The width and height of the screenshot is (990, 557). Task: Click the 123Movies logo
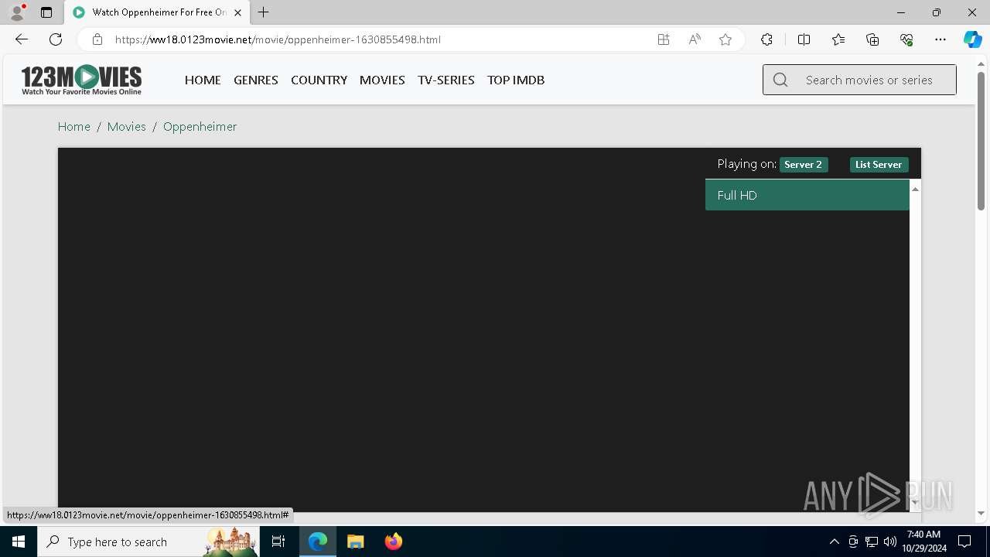click(x=81, y=80)
